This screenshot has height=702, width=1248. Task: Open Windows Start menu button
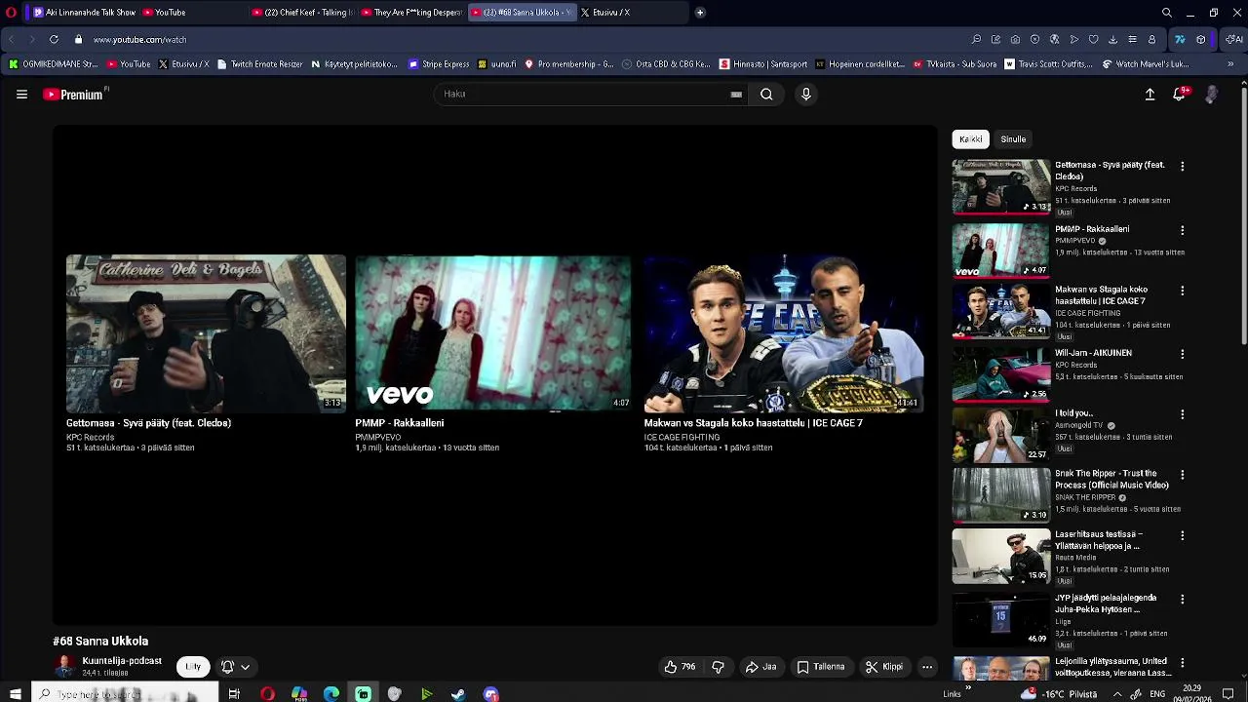coord(15,694)
